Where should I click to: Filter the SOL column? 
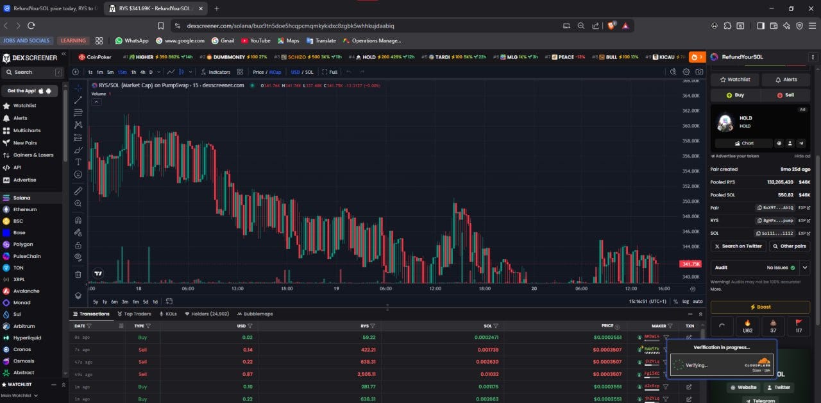496,326
